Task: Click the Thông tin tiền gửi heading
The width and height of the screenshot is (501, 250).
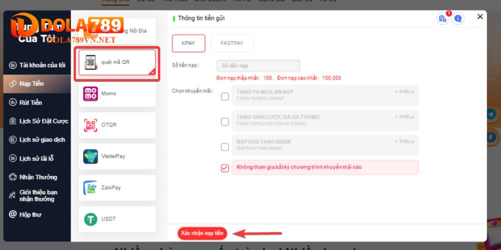Action: [x=201, y=18]
